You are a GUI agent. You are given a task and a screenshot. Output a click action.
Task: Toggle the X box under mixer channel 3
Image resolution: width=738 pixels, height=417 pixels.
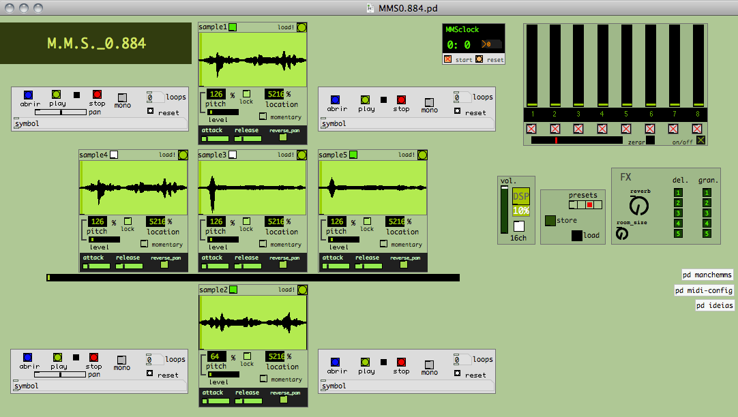tap(578, 129)
